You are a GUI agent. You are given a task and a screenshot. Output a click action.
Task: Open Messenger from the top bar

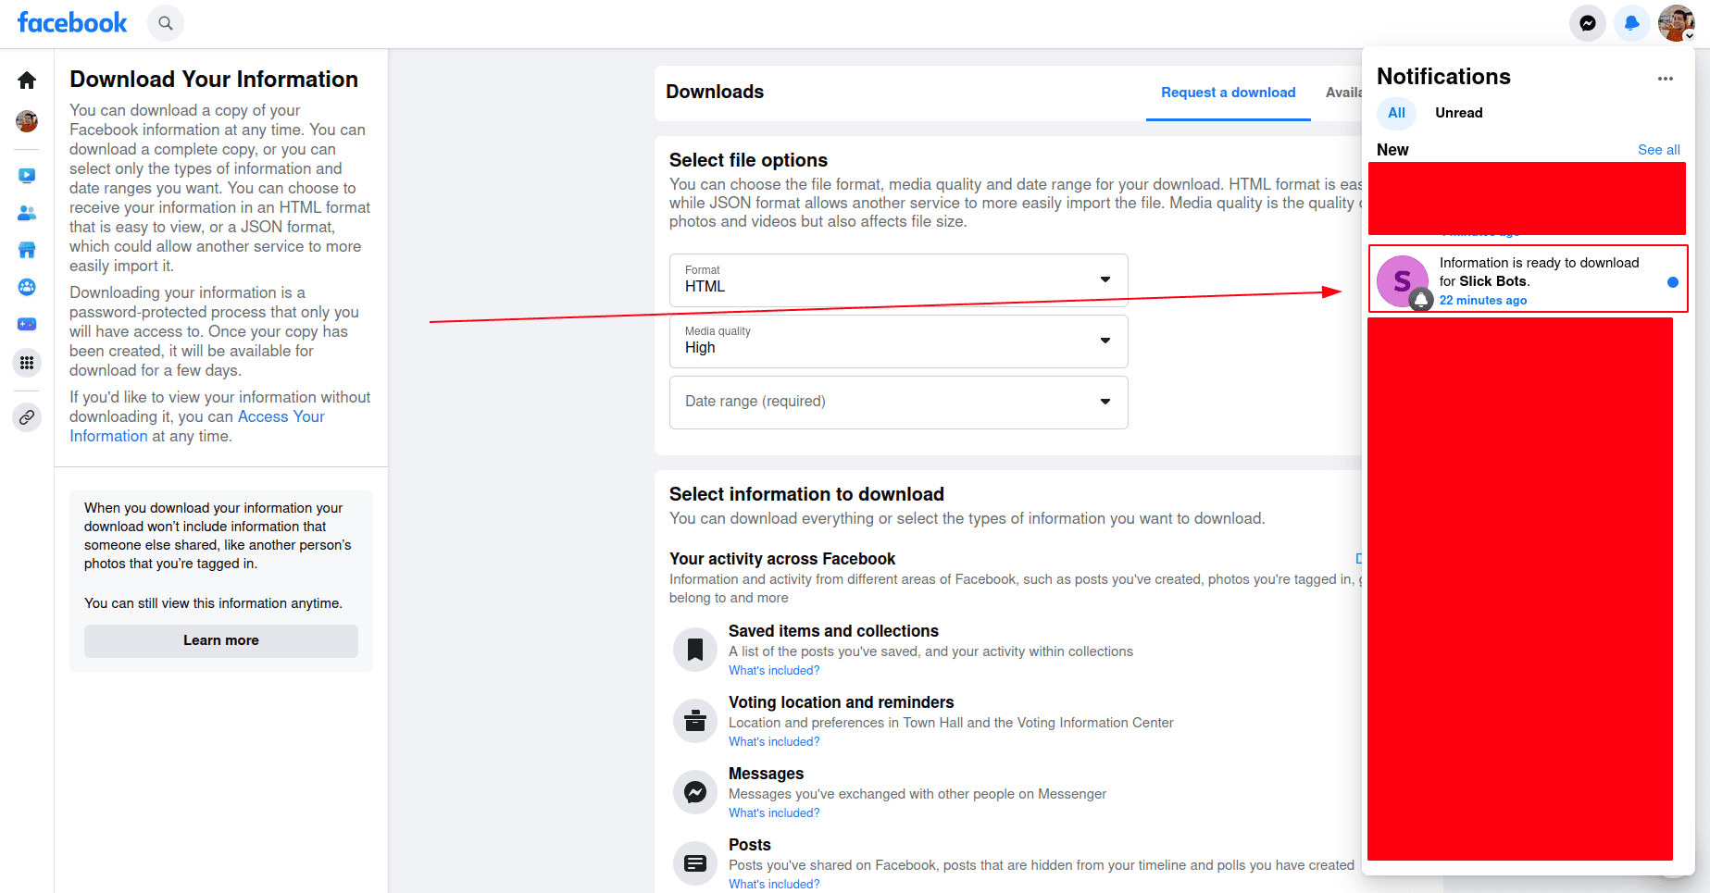tap(1587, 23)
